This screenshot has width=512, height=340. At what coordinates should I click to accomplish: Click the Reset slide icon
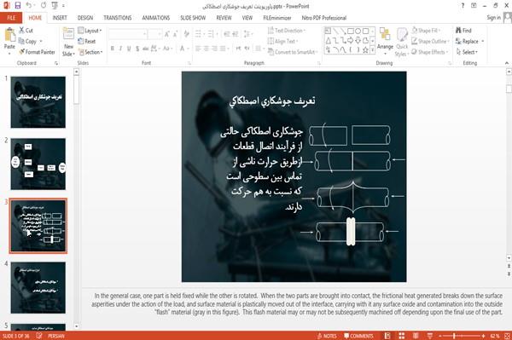(x=81, y=41)
